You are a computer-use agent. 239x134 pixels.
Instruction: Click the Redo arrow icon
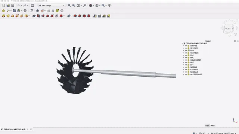pos(25,6)
